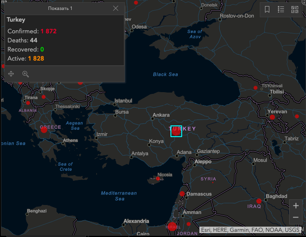Select the highlighted Turkey case marker

(176, 131)
